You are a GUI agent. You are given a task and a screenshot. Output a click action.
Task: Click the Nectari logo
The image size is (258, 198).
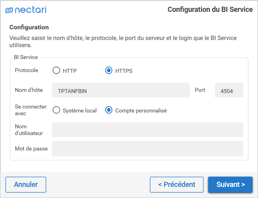[26, 10]
